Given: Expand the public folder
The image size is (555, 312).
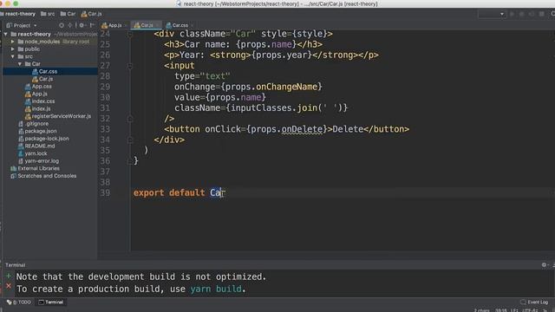Looking at the screenshot, I should (x=13, y=49).
